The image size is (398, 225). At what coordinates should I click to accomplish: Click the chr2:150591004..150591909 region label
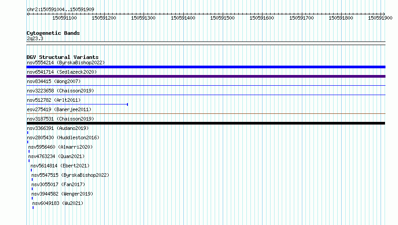(x=60, y=9)
